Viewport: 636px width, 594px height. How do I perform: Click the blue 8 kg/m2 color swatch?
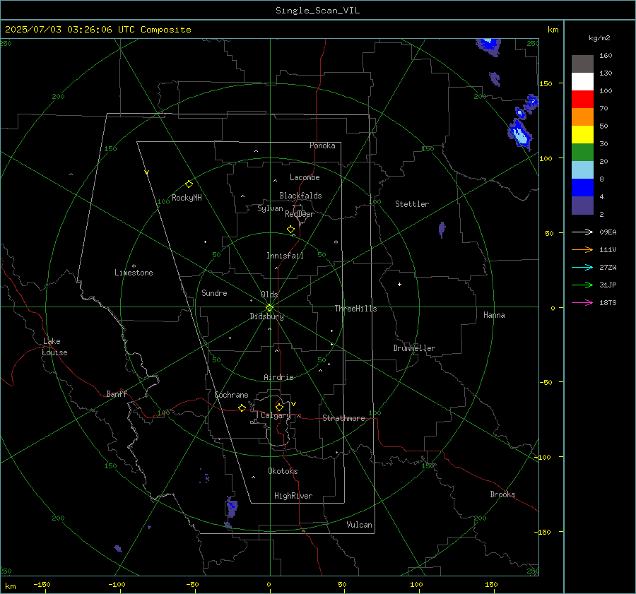pyautogui.click(x=582, y=188)
